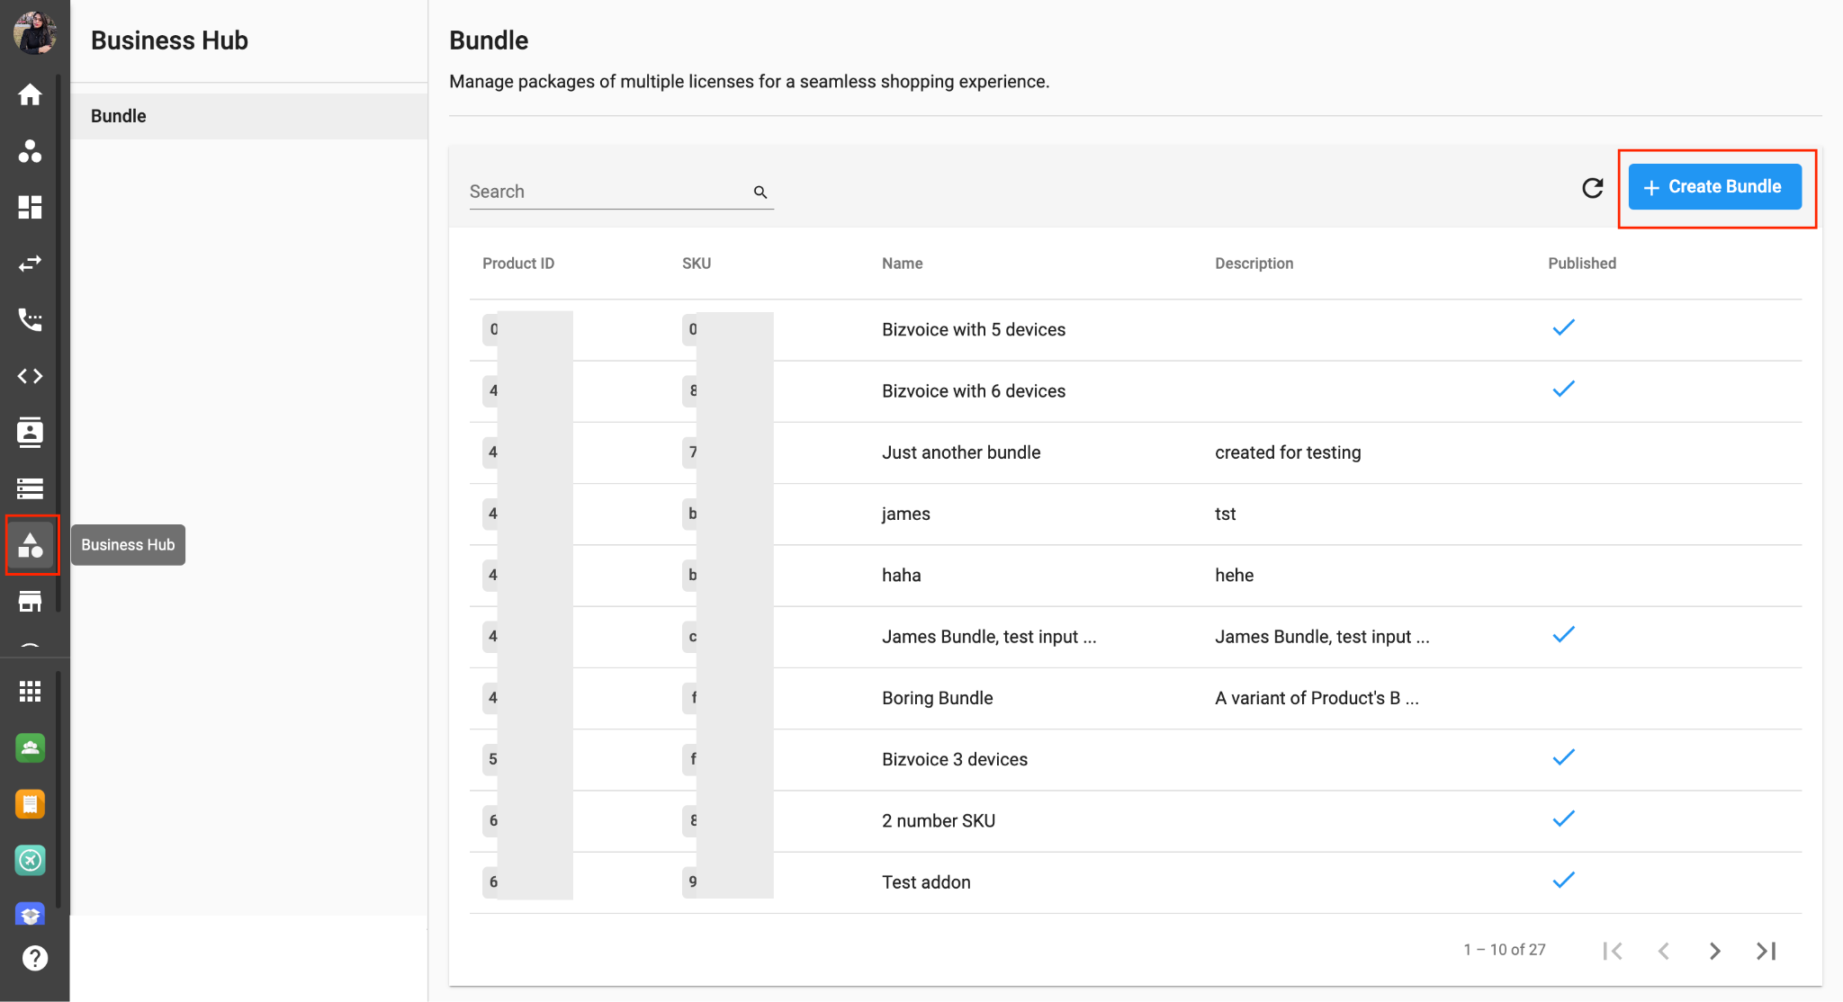Viewport: 1843px width, 1002px height.
Task: Go to the Home sidebar icon
Action: 30,94
